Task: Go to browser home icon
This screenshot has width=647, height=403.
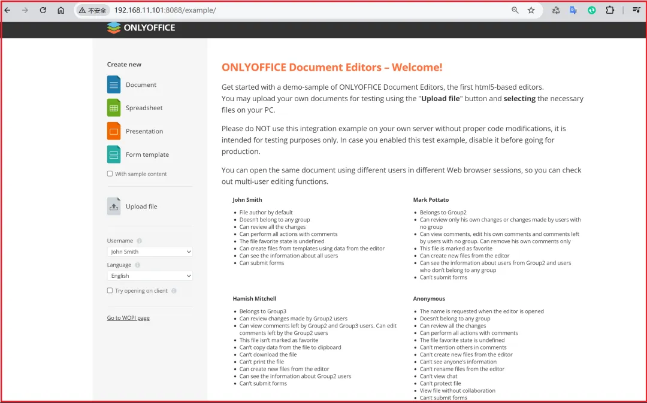Action: (x=61, y=10)
